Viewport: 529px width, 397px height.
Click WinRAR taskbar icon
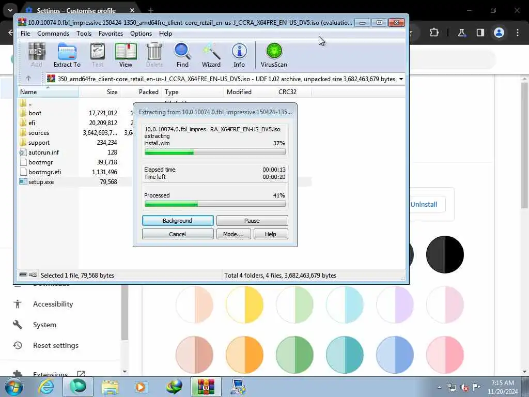point(206,387)
